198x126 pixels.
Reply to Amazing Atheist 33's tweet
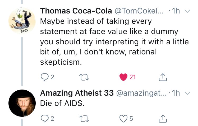click(44, 119)
